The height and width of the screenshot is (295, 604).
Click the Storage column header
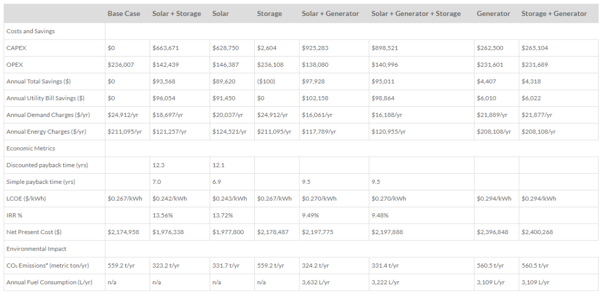click(x=269, y=14)
